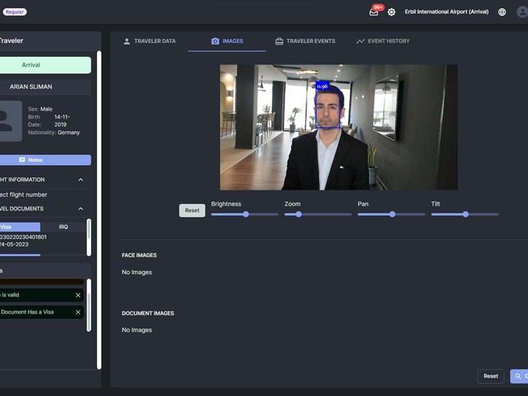The width and height of the screenshot is (528, 396).
Task: Open the Traveler Events tab
Action: click(x=305, y=41)
